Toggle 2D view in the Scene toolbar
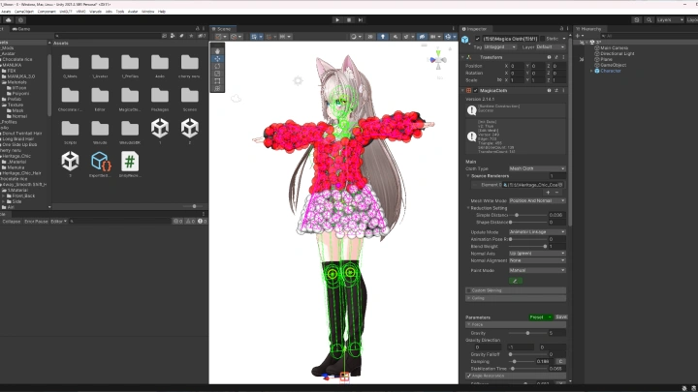Image resolution: width=698 pixels, height=392 pixels. tap(370, 37)
